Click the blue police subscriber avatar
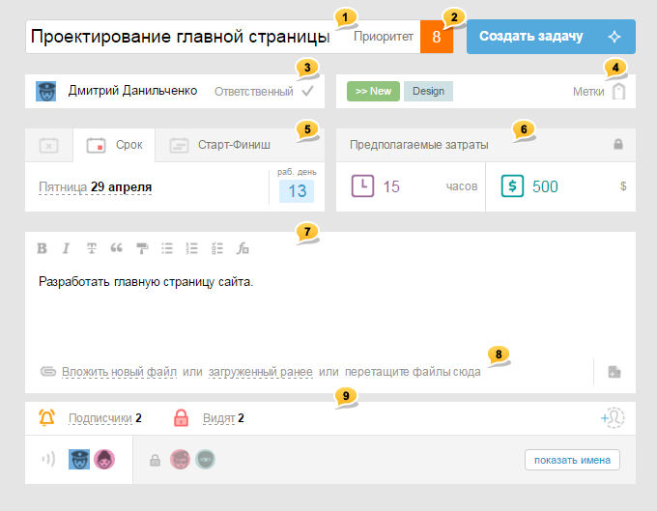 tap(79, 459)
